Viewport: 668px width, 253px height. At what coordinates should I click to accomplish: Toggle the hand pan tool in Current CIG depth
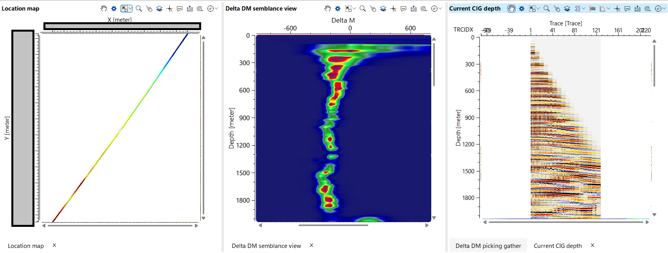(x=511, y=9)
